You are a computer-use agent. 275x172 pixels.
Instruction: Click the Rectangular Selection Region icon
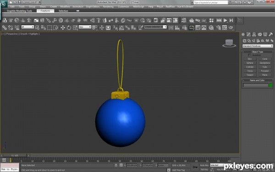(49, 28)
